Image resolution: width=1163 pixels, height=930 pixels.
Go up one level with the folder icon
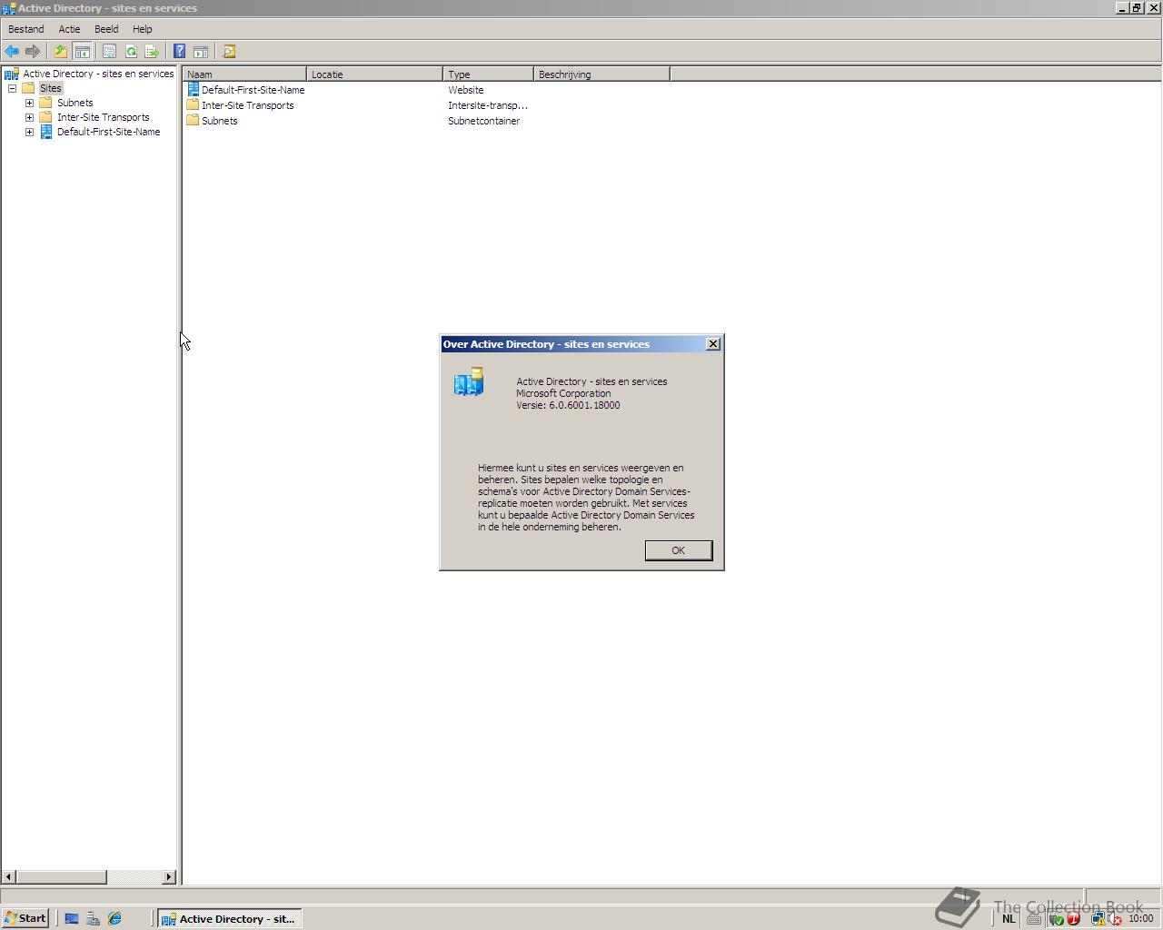[x=61, y=52]
